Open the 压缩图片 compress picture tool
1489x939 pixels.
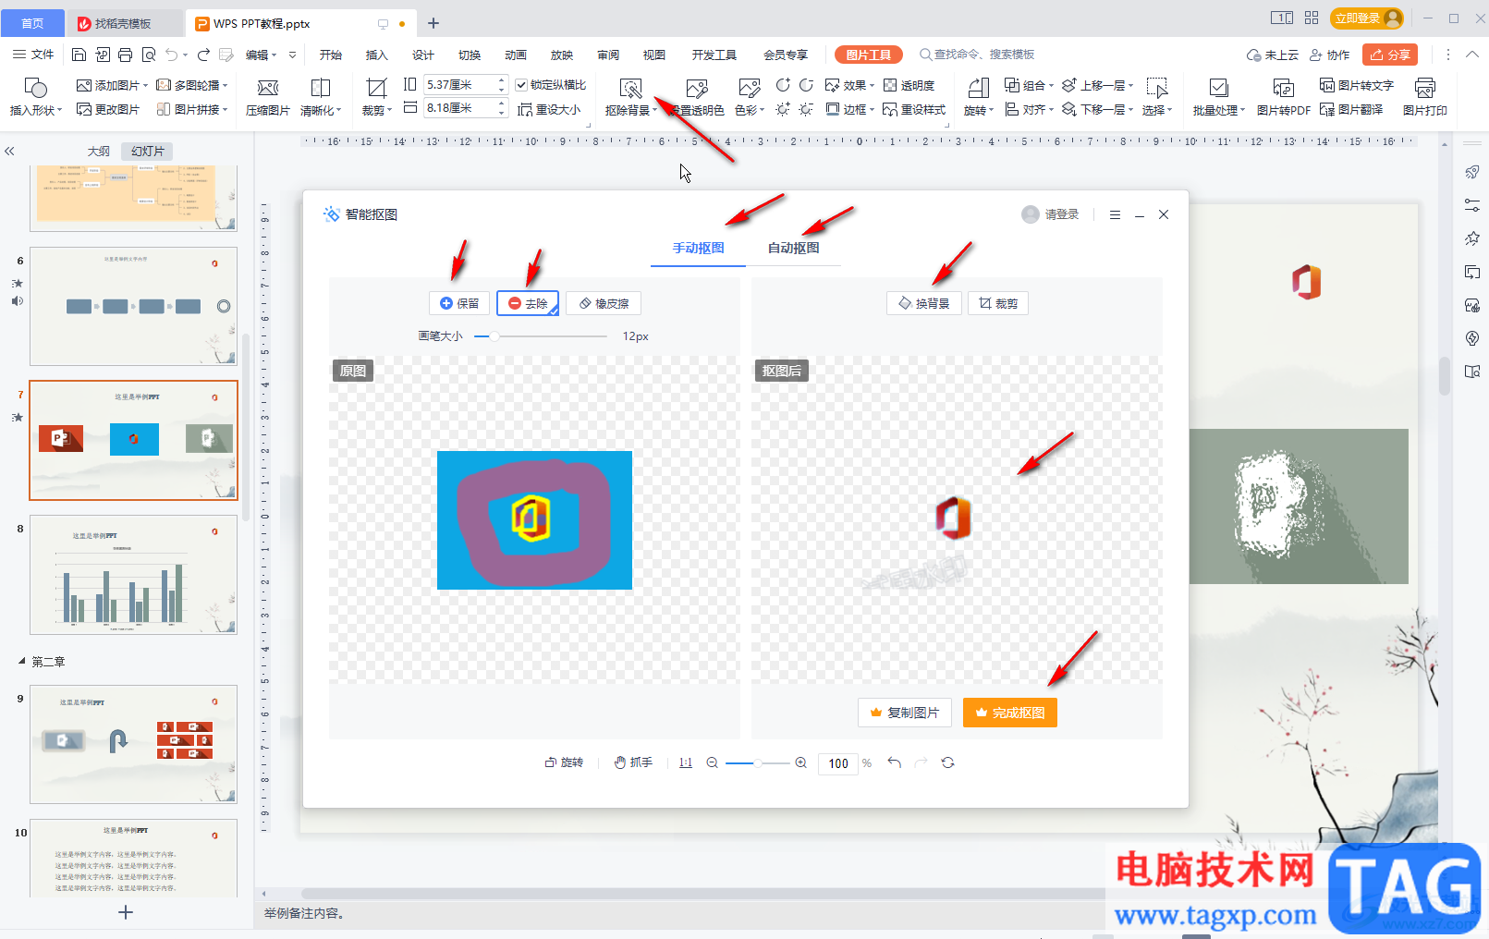point(268,97)
